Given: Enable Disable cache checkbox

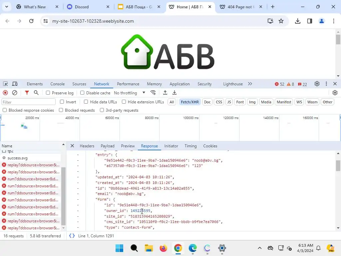Looking at the screenshot, I should 82,93.
